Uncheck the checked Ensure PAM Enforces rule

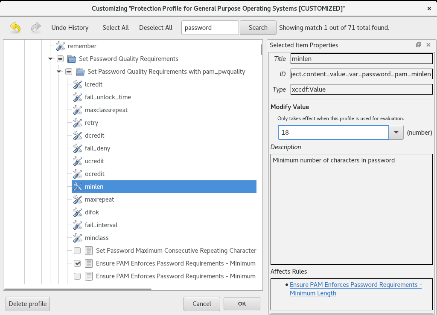[77, 263]
